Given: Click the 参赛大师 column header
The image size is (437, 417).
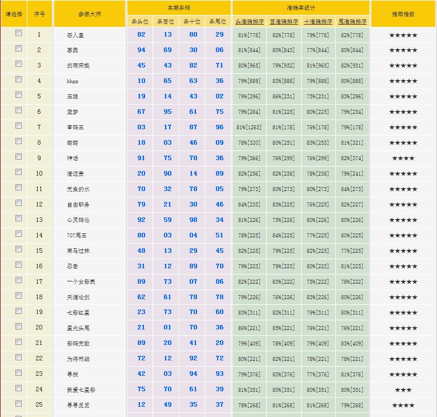Looking at the screenshot, I should [89, 14].
